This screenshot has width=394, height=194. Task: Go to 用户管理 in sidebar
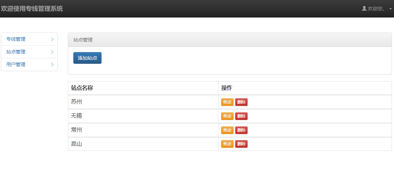point(29,64)
